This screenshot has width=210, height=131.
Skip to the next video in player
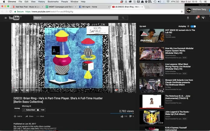[22, 90]
